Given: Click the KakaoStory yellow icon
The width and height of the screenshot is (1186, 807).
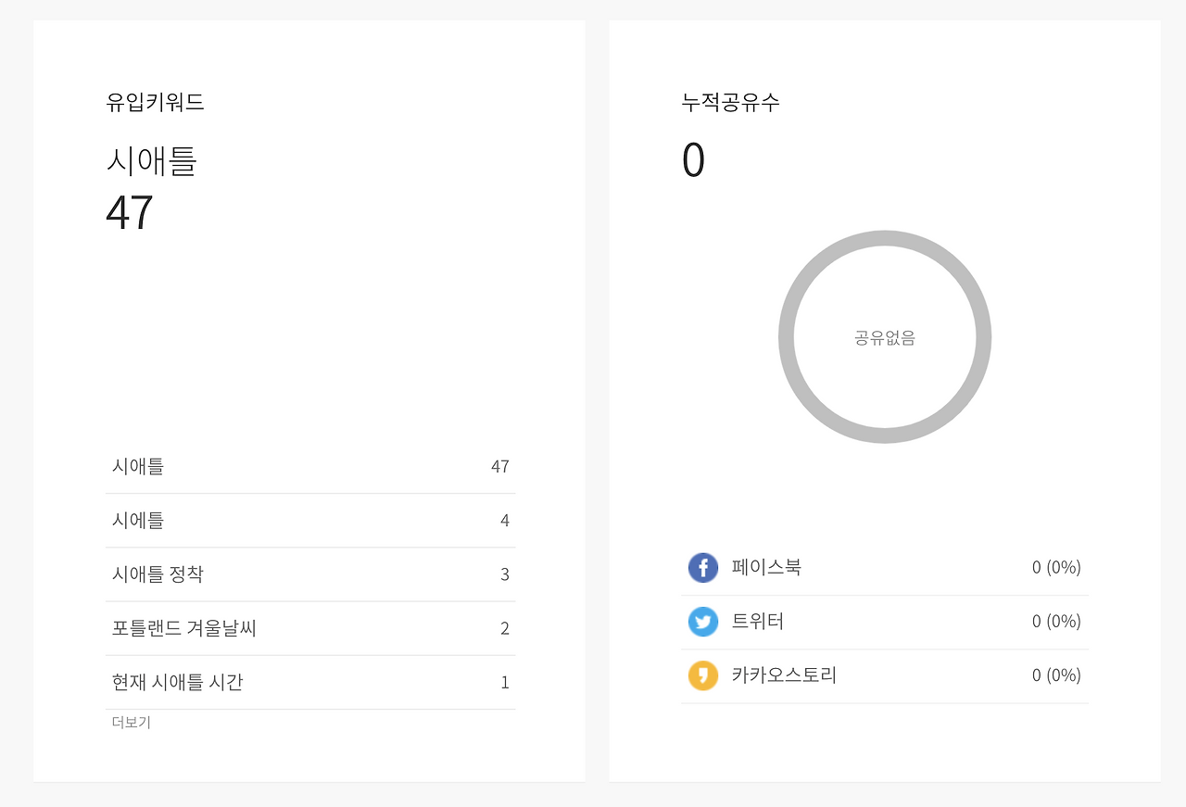Looking at the screenshot, I should click(703, 675).
